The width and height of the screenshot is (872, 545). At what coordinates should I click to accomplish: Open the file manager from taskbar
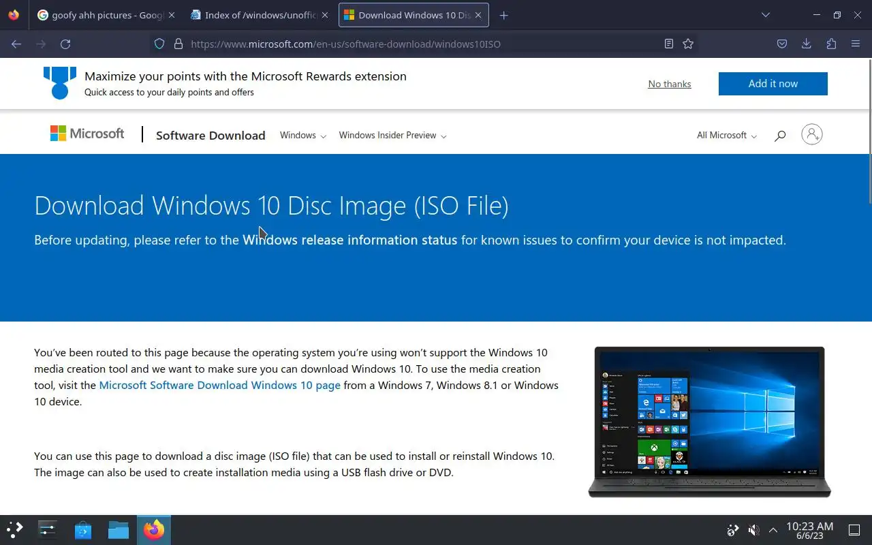tap(119, 529)
